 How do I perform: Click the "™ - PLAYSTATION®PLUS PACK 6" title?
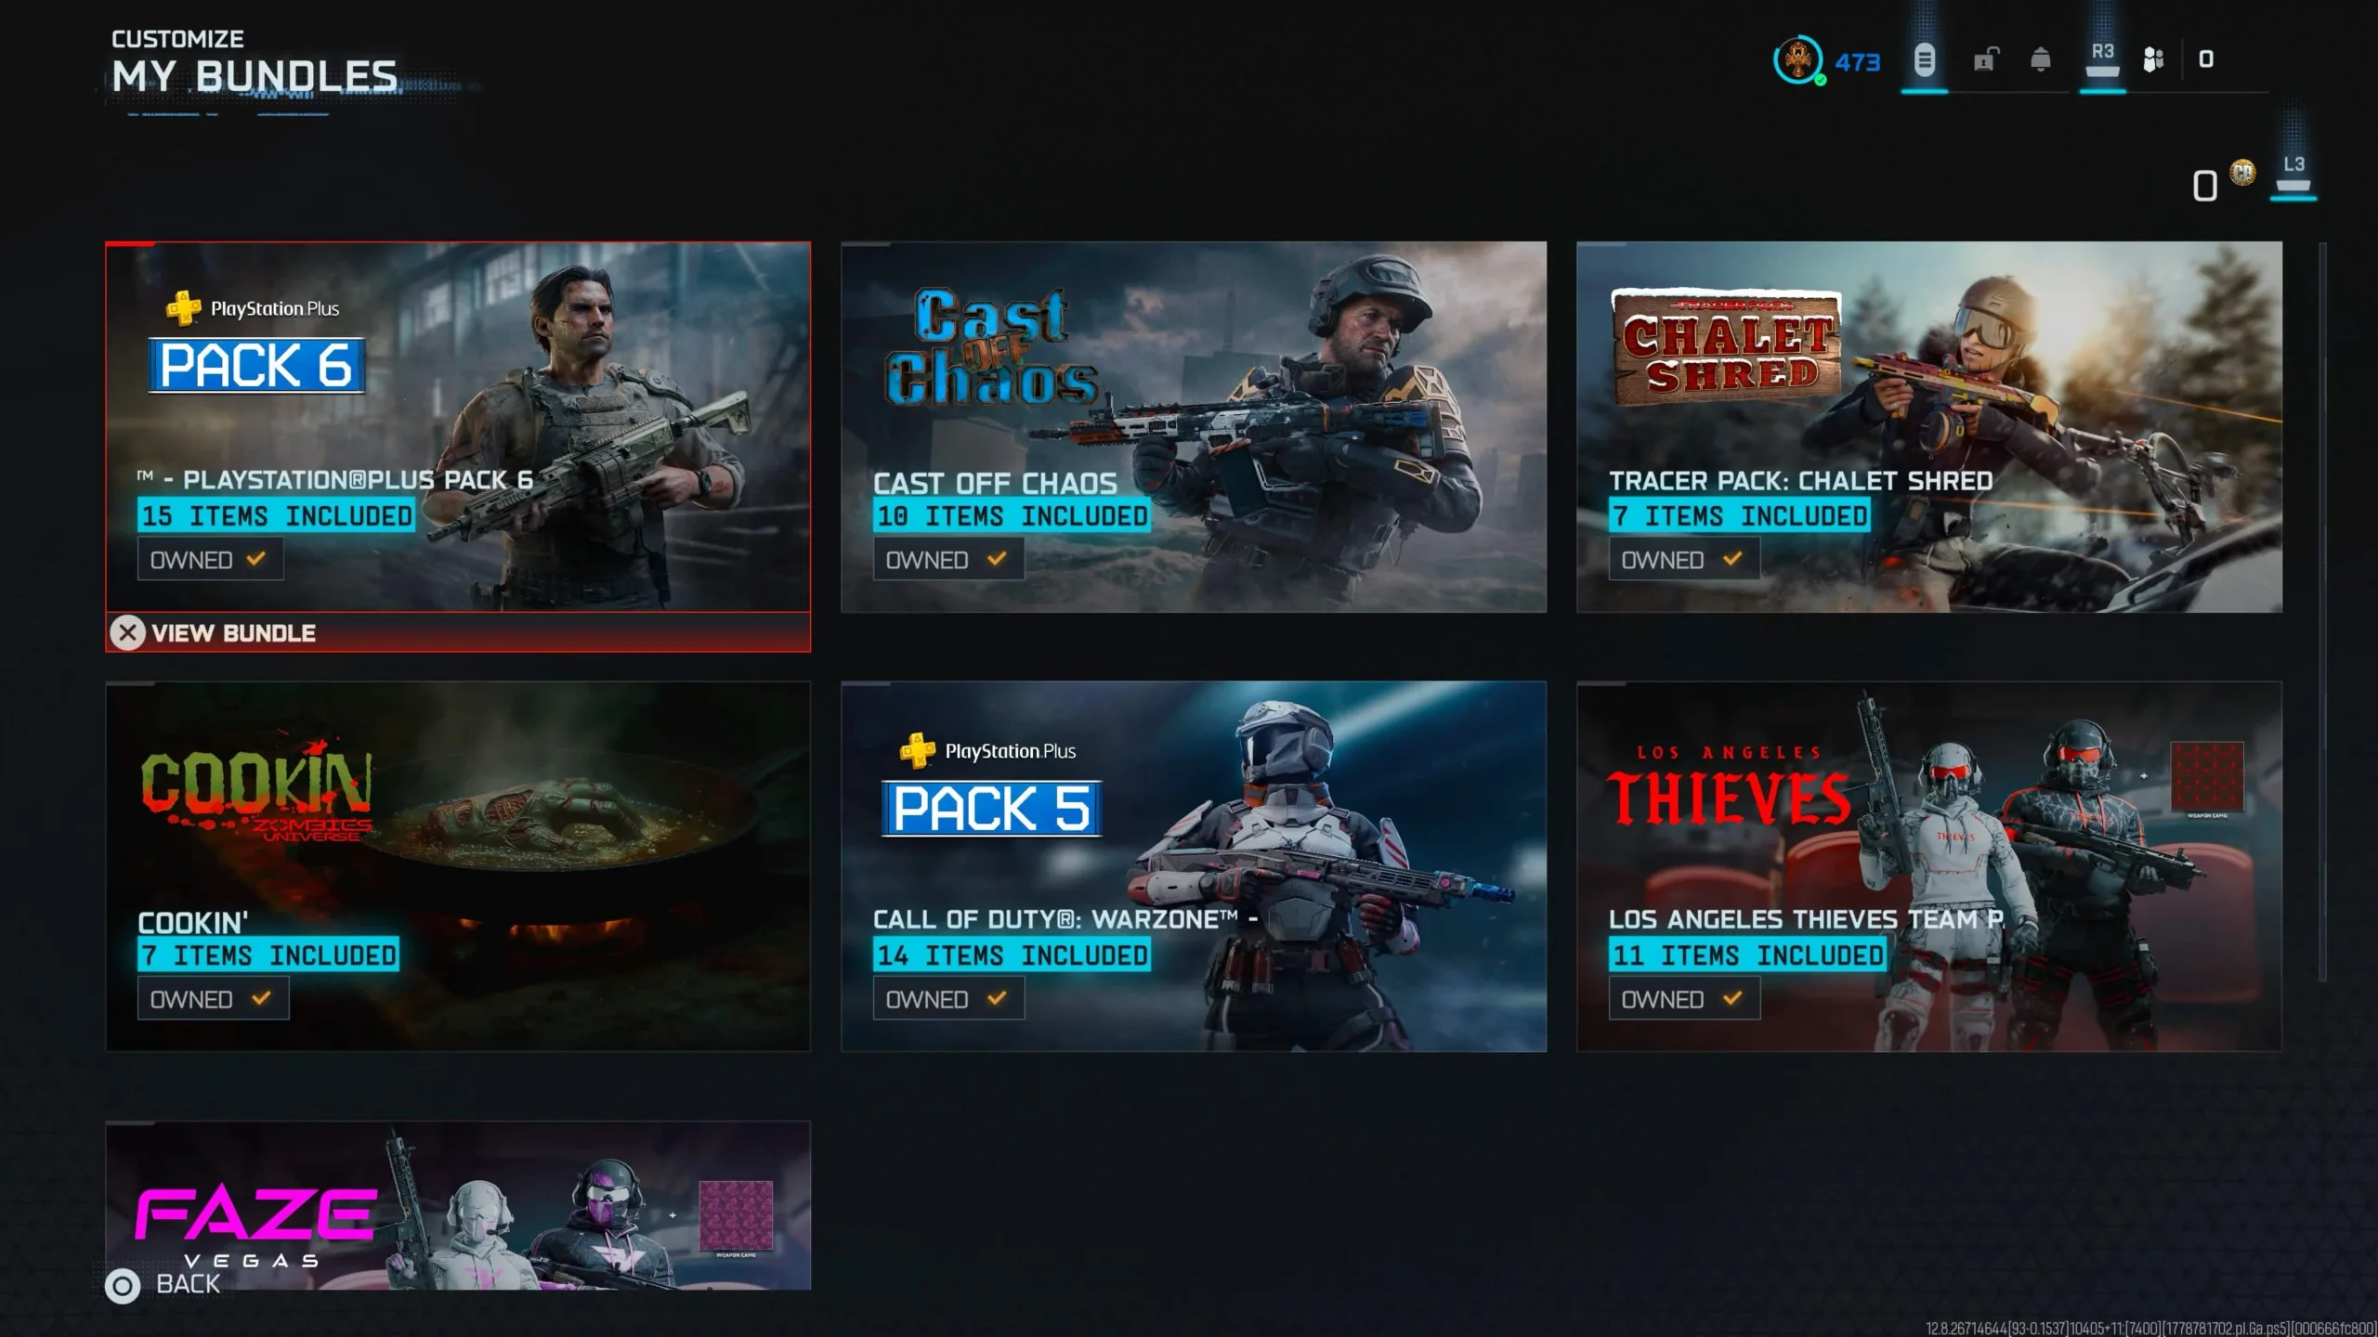click(335, 480)
